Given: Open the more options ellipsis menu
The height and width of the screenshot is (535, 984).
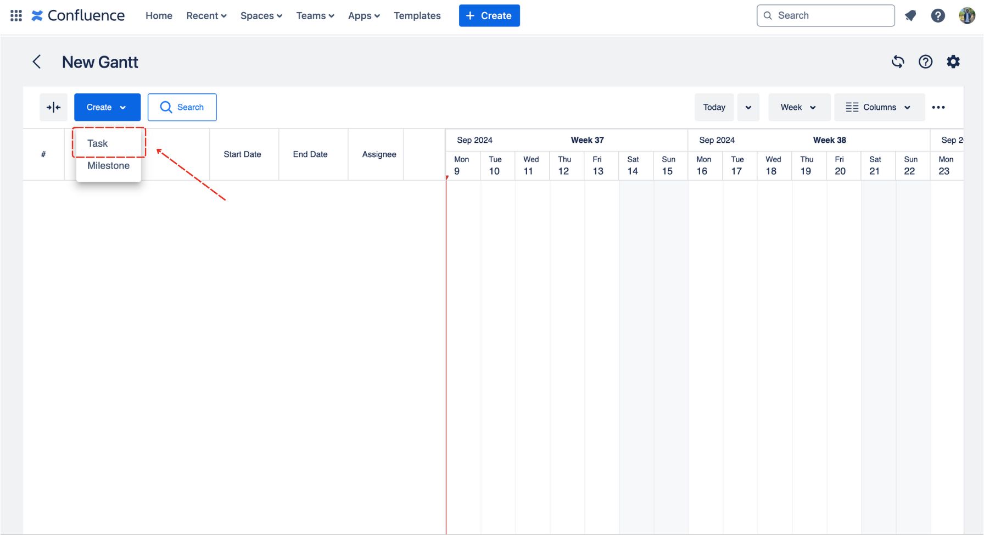Looking at the screenshot, I should [x=939, y=107].
